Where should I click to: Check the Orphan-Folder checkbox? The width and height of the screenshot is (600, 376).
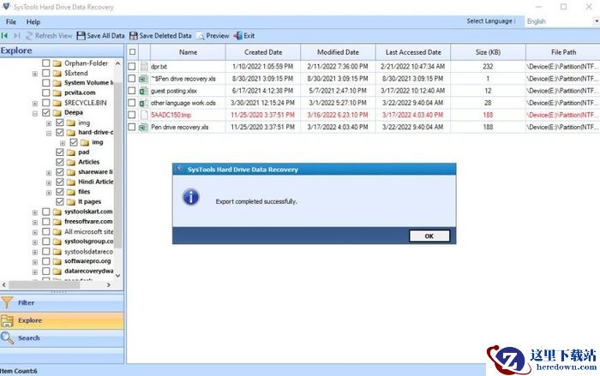tap(46, 63)
